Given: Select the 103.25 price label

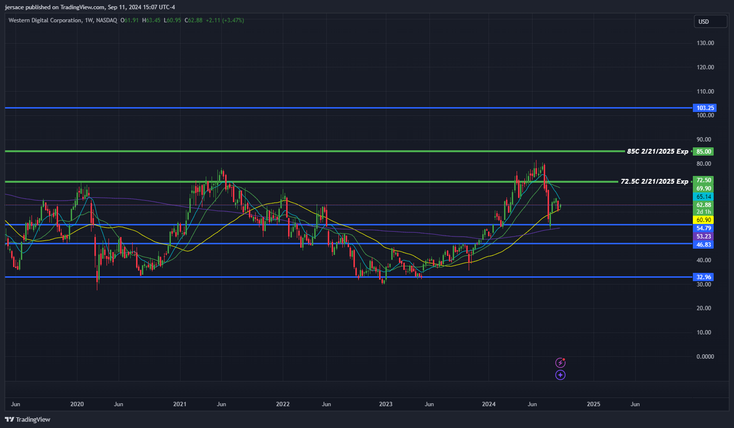Looking at the screenshot, I should point(704,108).
